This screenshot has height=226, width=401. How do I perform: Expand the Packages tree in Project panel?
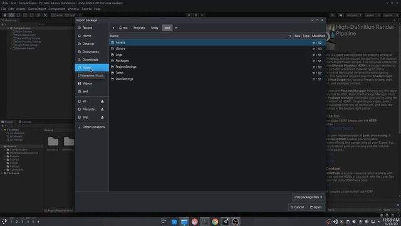point(2,173)
